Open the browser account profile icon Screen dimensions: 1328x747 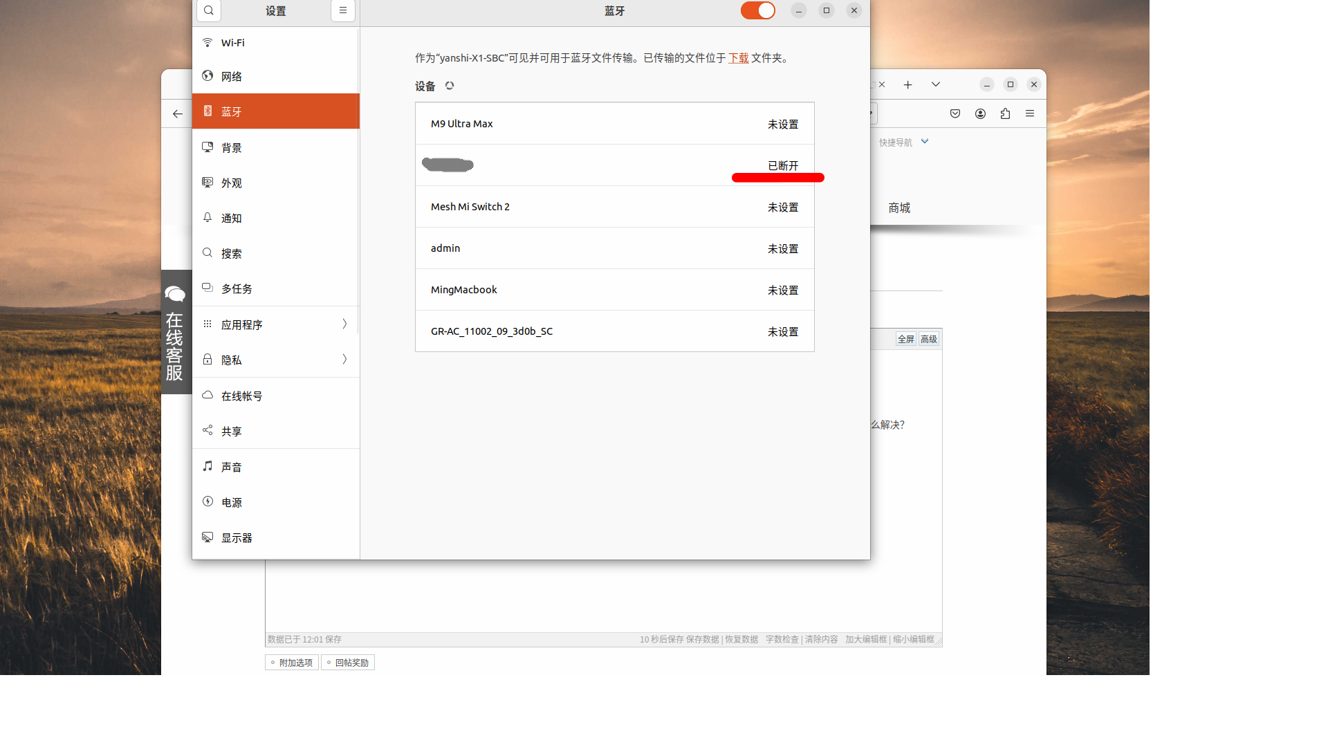tap(980, 114)
